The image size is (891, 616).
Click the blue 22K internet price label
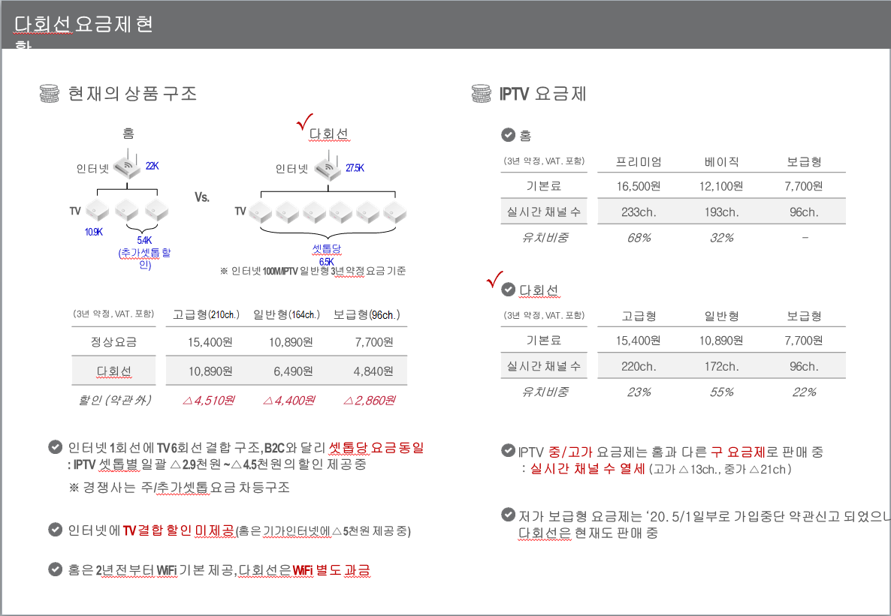pos(153,166)
